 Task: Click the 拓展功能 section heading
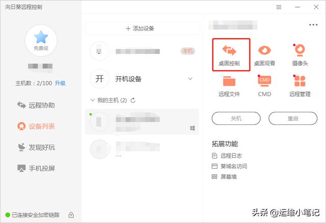(225, 144)
